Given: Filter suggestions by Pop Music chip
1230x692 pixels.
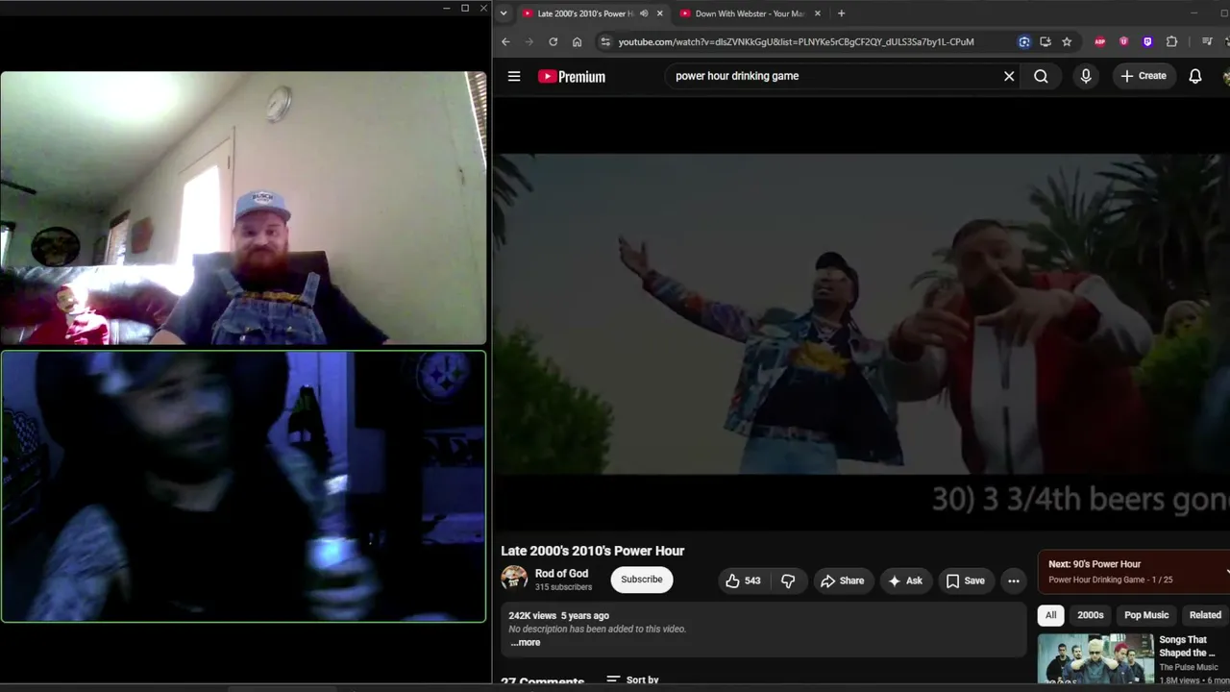Looking at the screenshot, I should (x=1146, y=615).
